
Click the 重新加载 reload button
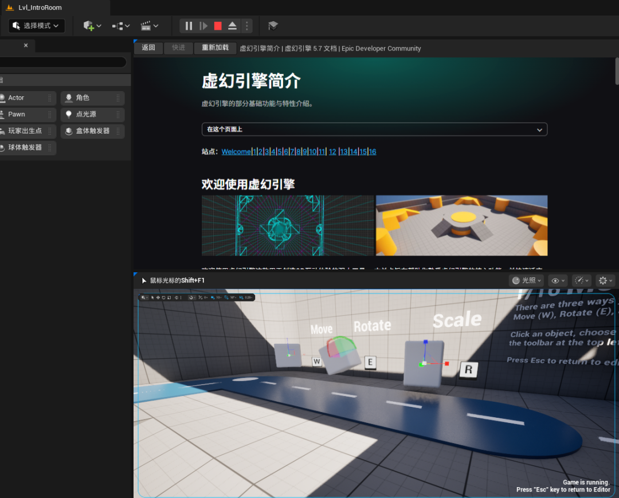pos(215,48)
